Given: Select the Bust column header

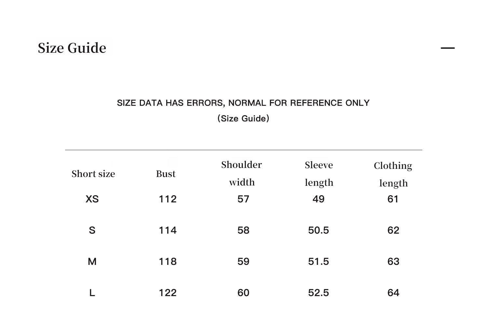Looking at the screenshot, I should coord(166,174).
